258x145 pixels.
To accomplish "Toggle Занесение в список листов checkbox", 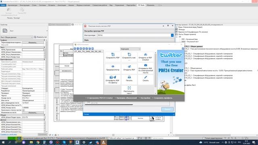I will click(23, 110).
